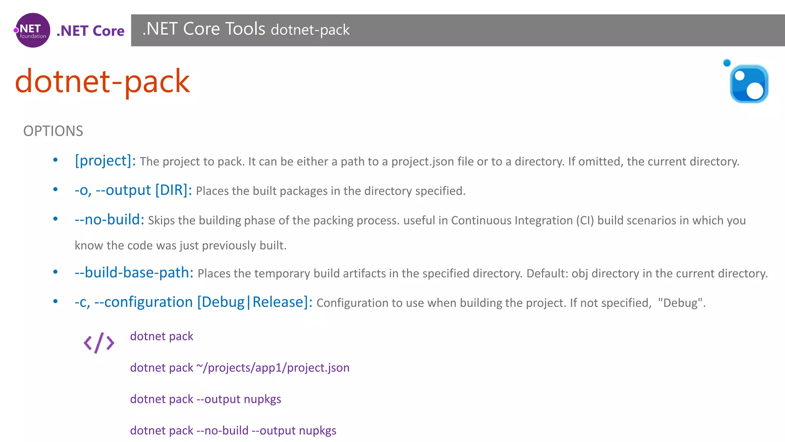Select 'know the code was just previously built.' line

181,246
